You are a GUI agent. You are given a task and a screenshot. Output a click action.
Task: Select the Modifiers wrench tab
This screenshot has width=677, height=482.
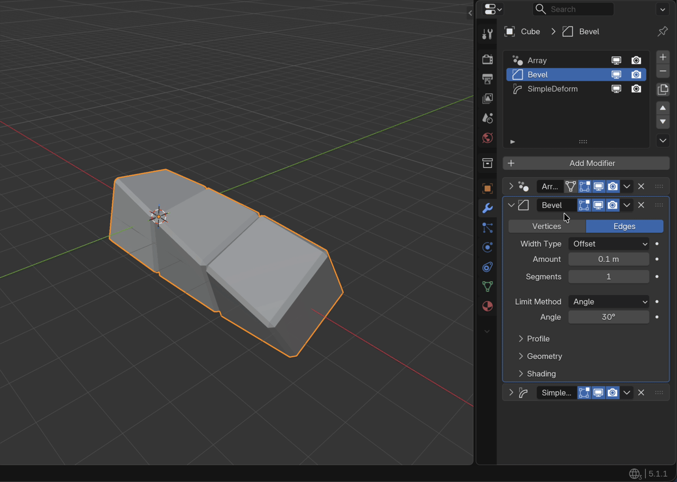pyautogui.click(x=487, y=208)
